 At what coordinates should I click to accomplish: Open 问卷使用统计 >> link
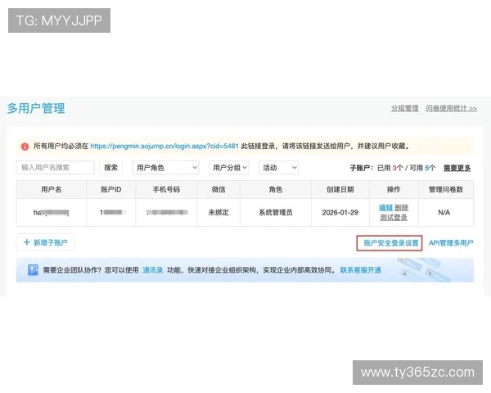tap(451, 108)
